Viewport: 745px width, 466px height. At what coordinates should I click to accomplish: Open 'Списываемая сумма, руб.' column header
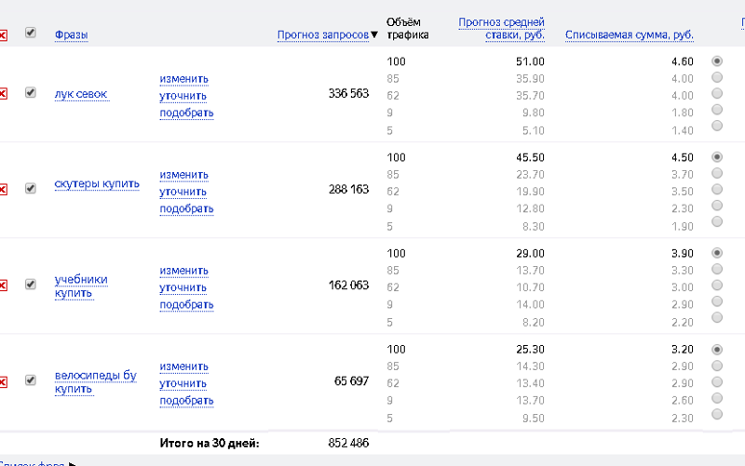[630, 35]
